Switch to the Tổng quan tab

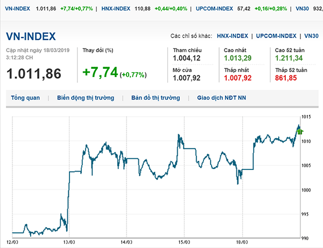(25, 98)
